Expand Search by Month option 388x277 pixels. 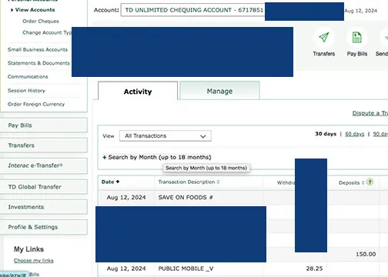tap(157, 157)
